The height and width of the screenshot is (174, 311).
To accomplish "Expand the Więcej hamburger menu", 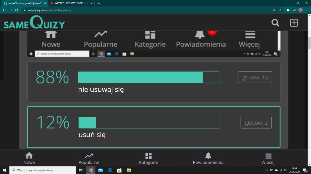I will pos(268,158).
